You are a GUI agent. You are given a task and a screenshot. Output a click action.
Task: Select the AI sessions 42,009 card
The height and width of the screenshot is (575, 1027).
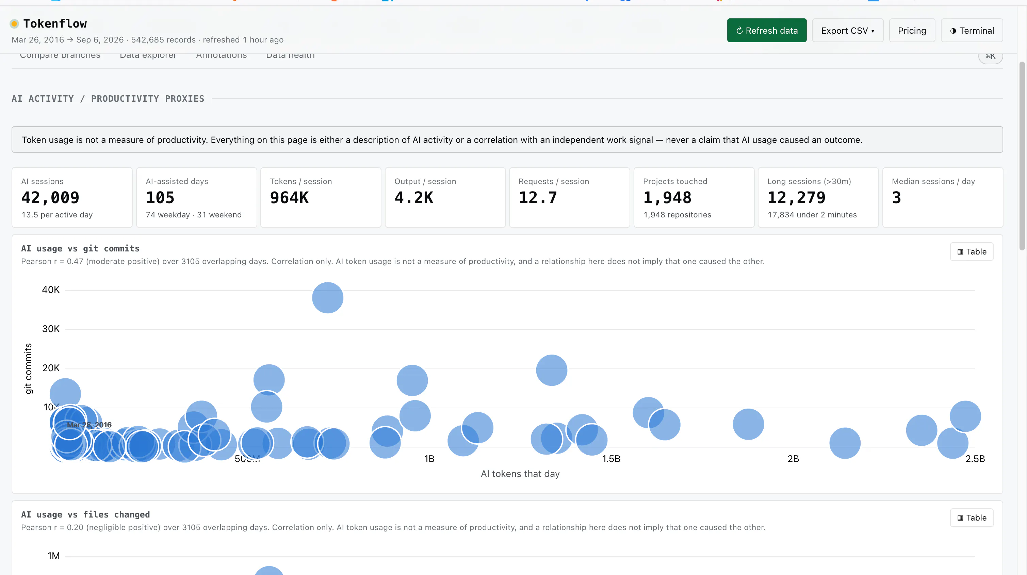[72, 198]
